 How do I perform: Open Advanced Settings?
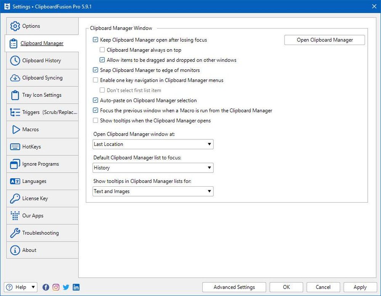234,287
